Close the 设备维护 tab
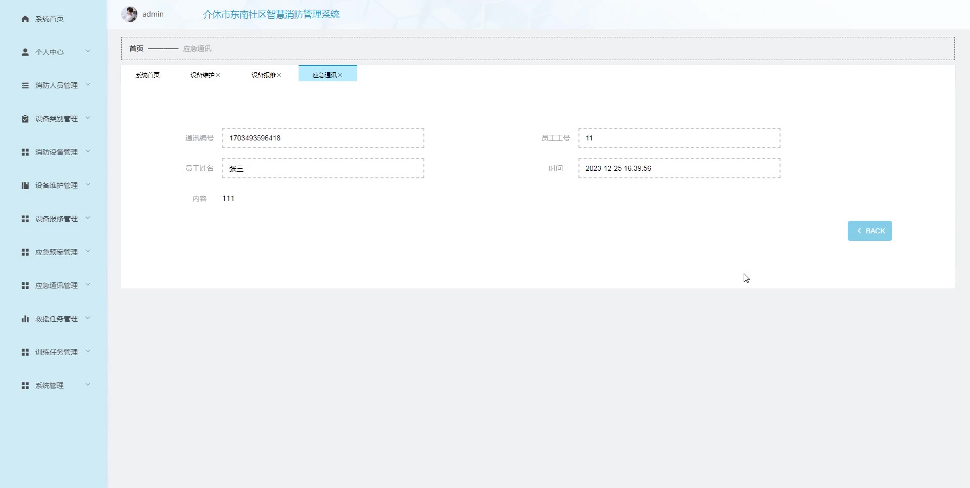The width and height of the screenshot is (970, 488). (218, 75)
